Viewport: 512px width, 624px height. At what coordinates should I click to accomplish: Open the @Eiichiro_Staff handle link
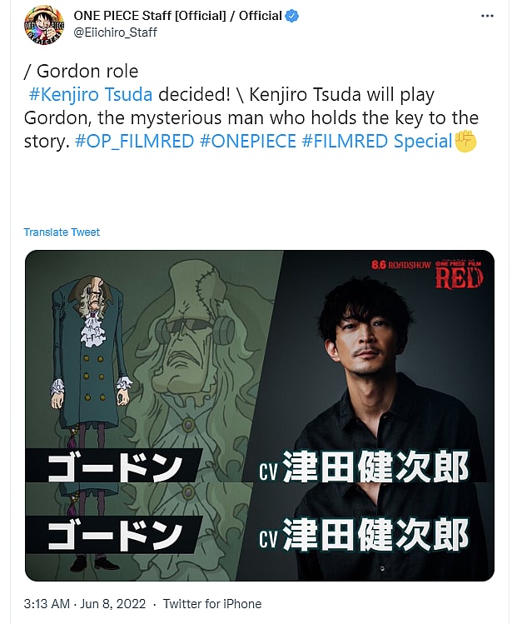pos(116,32)
